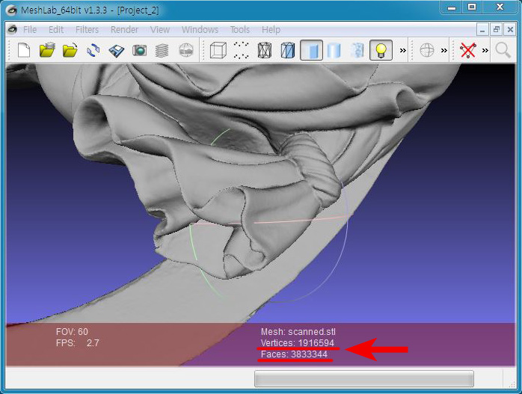
Task: Restore the inner Project_2 document window
Action: pos(495,30)
